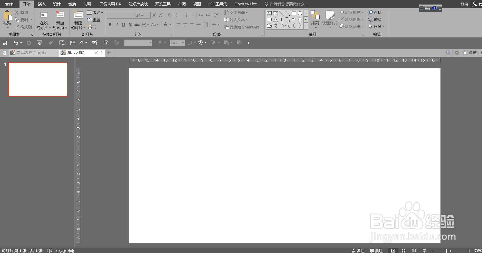Viewport: 482px width, 253px height.
Task: Toggle Bold formatting
Action: coord(110,25)
